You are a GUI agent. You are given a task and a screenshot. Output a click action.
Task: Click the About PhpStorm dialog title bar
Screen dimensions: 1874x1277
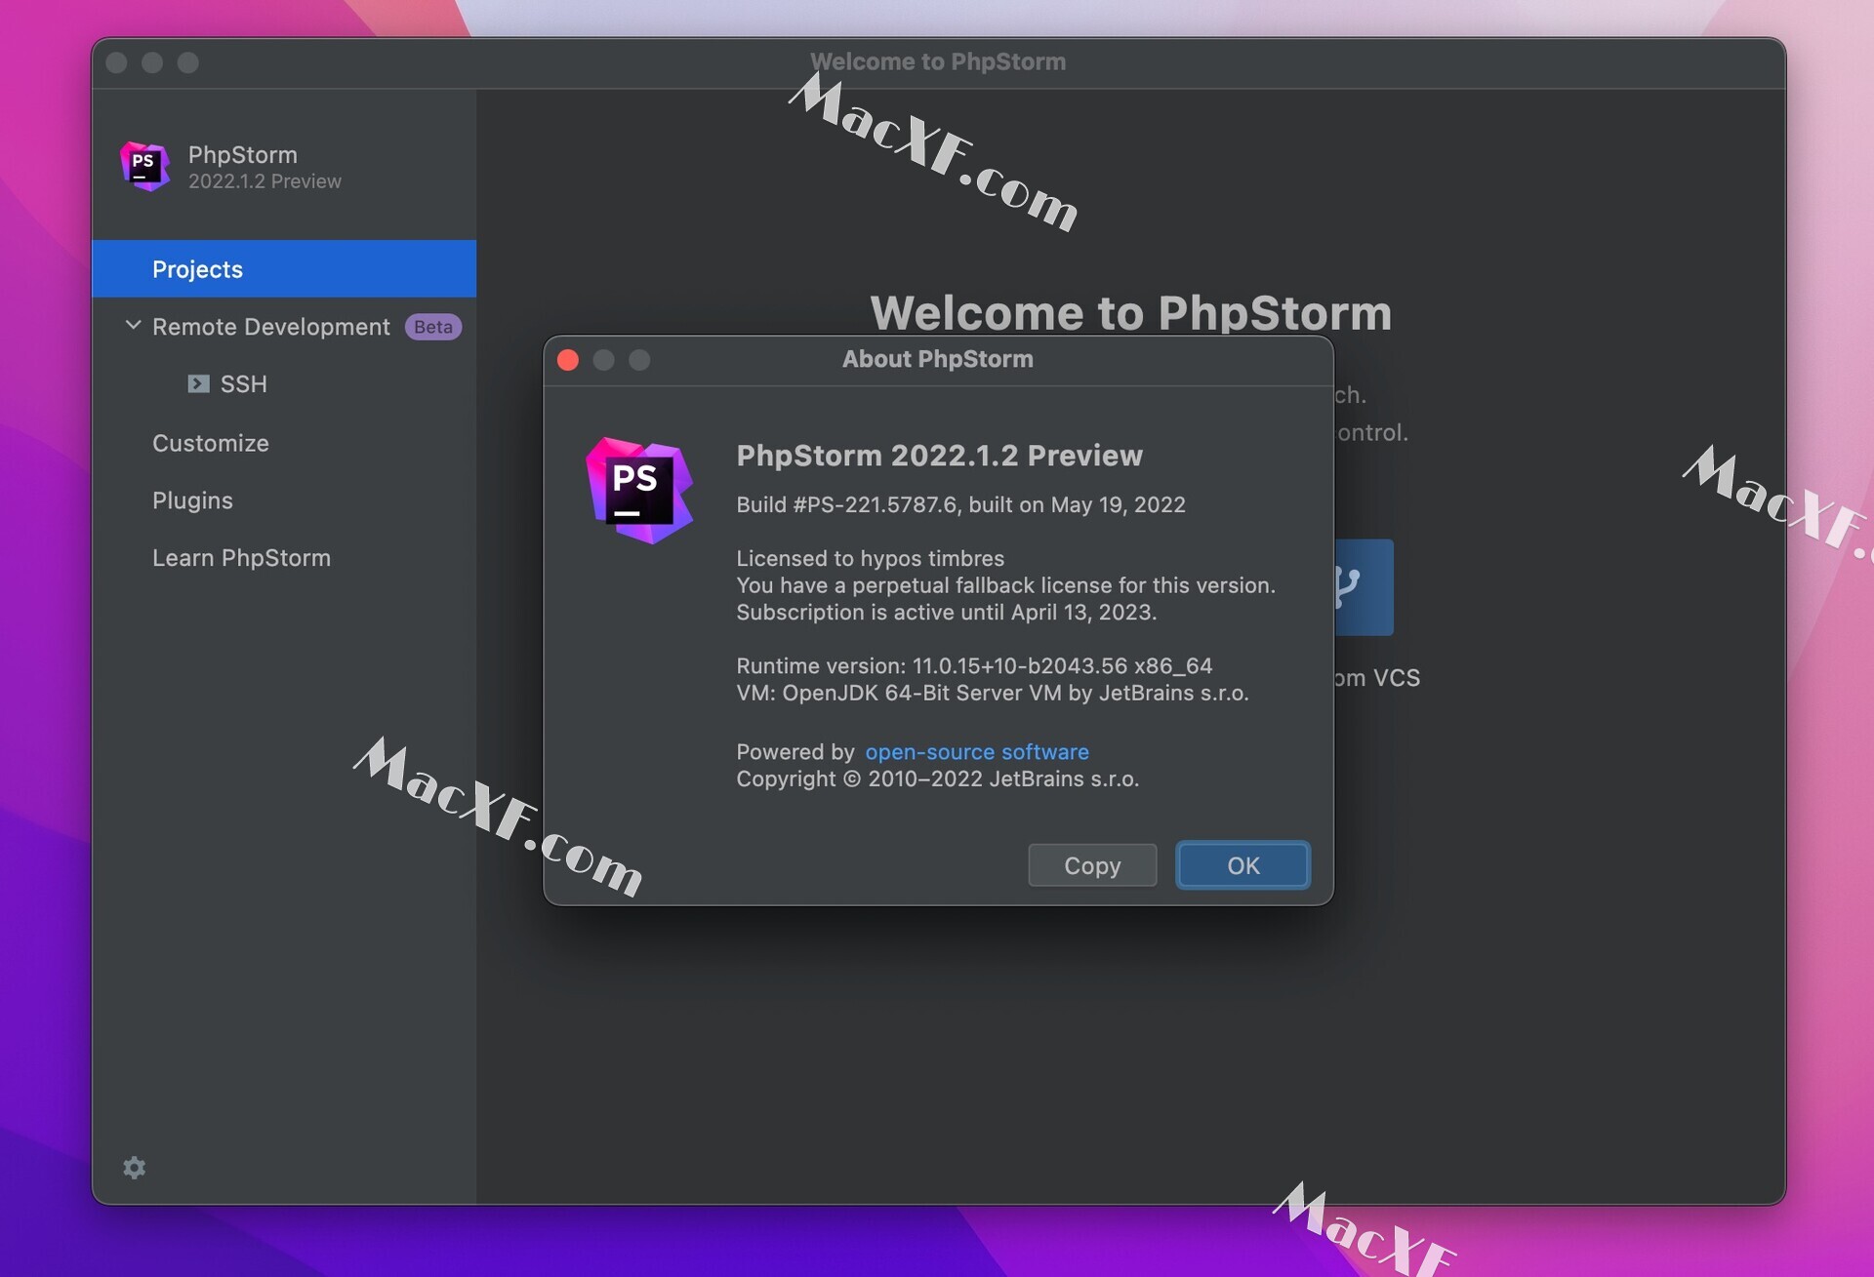pyautogui.click(x=938, y=359)
